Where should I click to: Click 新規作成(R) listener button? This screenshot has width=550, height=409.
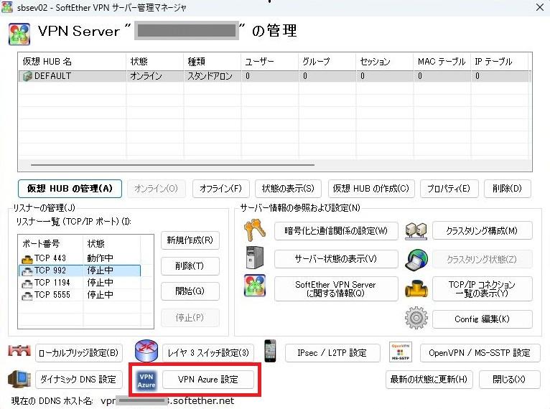pos(190,240)
